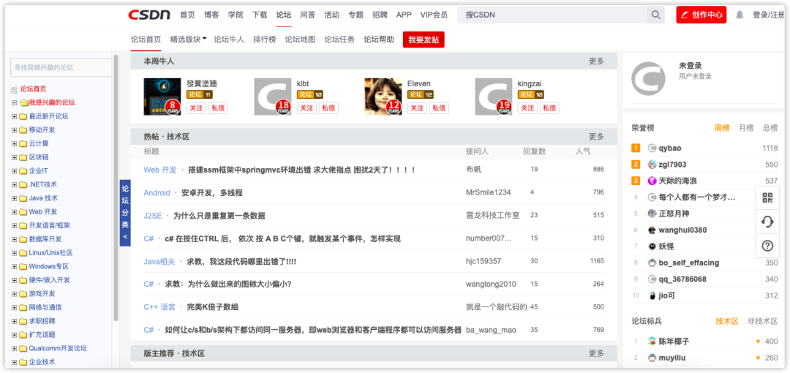Switch 论坛标兵 to 非技术区

tap(762, 321)
